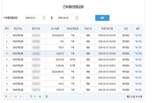Go to first page pagination icon

(x=16, y=97)
